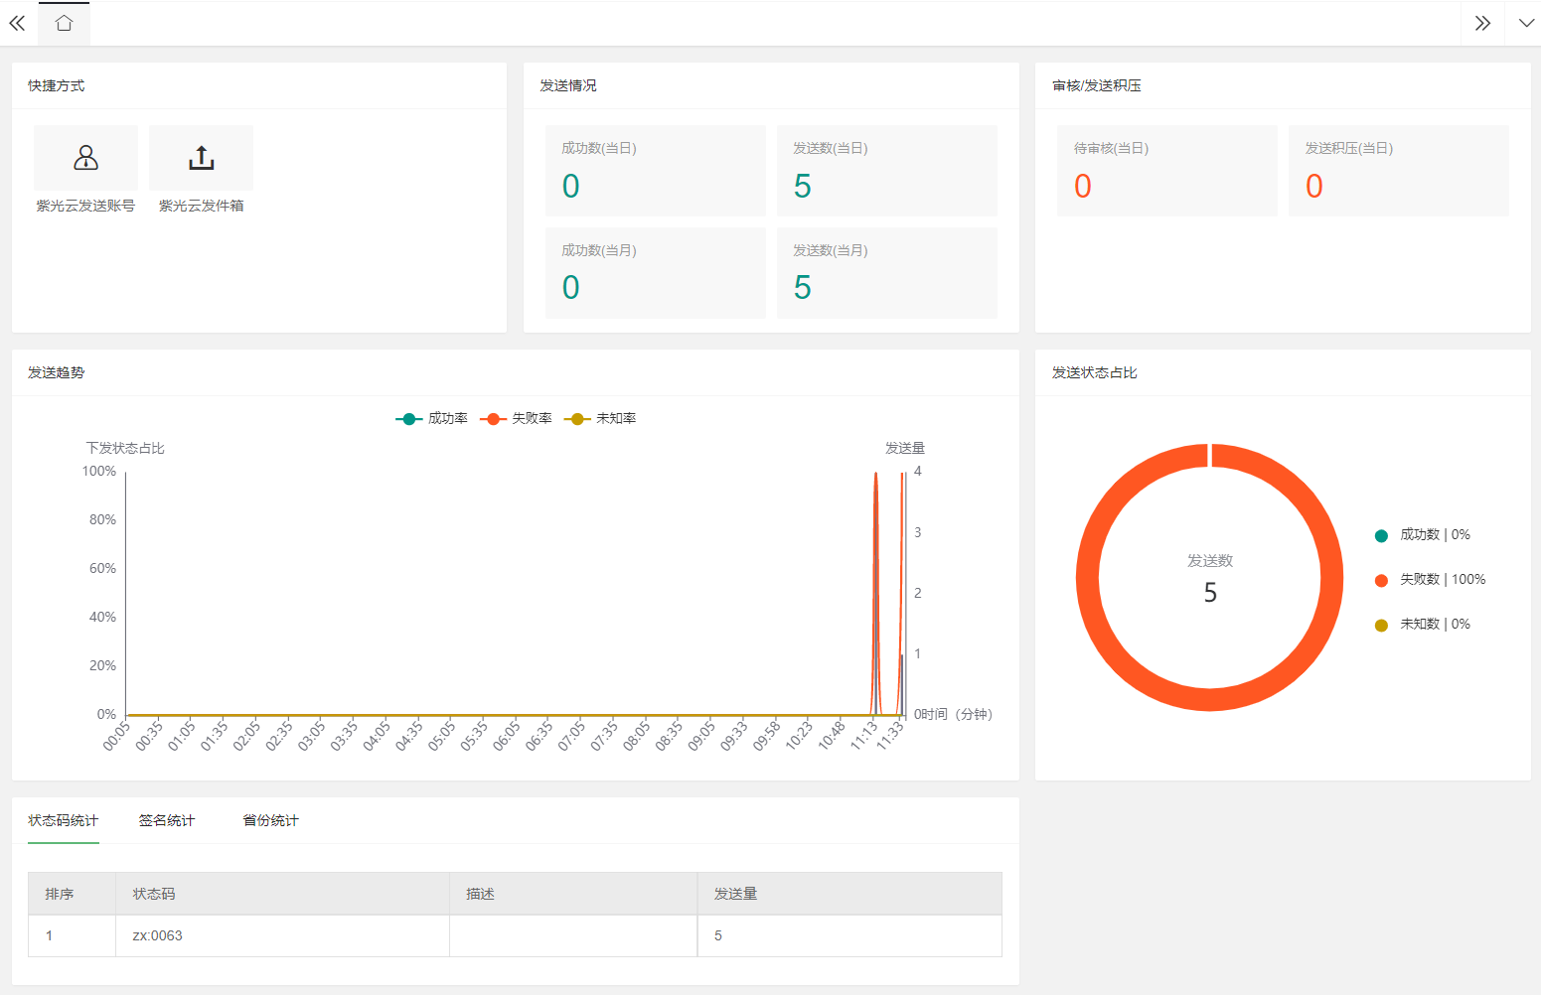The width and height of the screenshot is (1541, 995).
Task: Open the 紫光云发送账号 shortcut icon
Action: pyautogui.click(x=86, y=158)
